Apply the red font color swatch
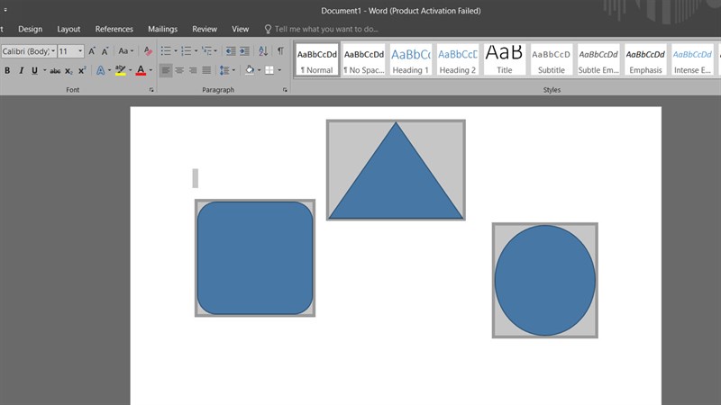 coord(141,70)
